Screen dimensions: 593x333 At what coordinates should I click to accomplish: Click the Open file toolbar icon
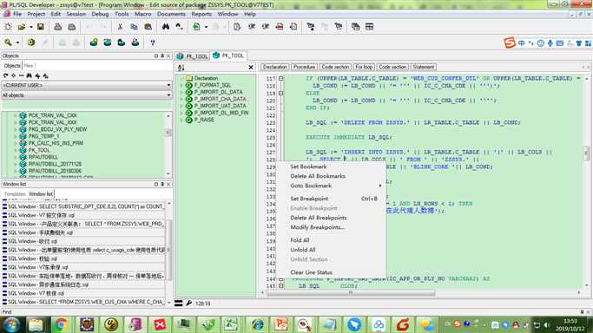pyautogui.click(x=22, y=27)
